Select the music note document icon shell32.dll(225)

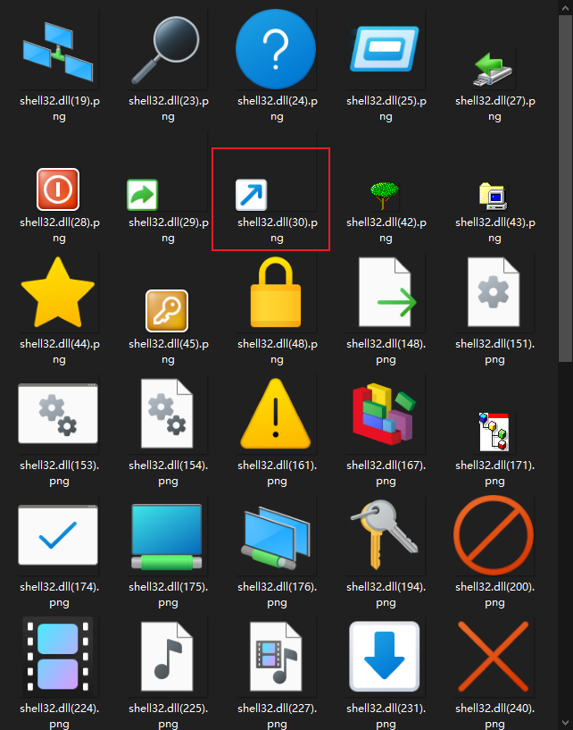point(167,657)
